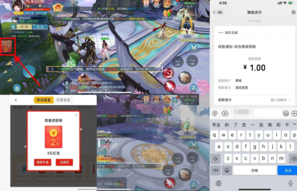Viewport: 297px width, 191px height.
Task: Tap the player avatar portrait in top game
Action: click(x=19, y=6)
